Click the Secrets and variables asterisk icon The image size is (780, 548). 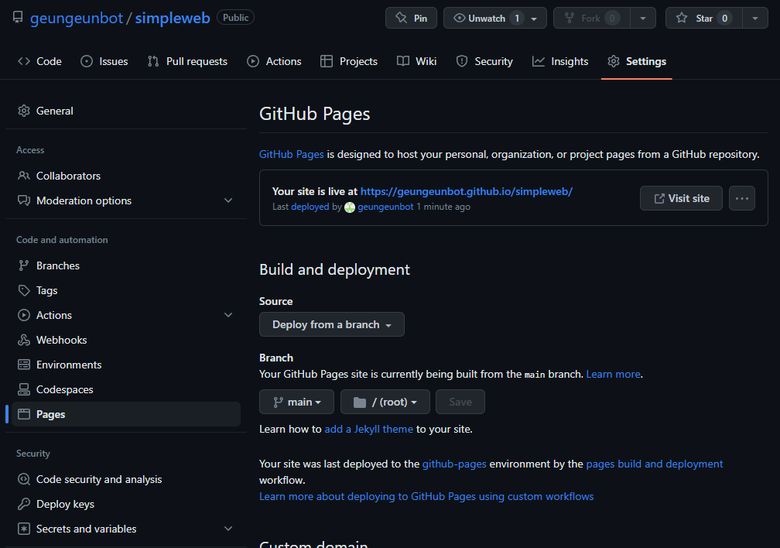coord(24,529)
